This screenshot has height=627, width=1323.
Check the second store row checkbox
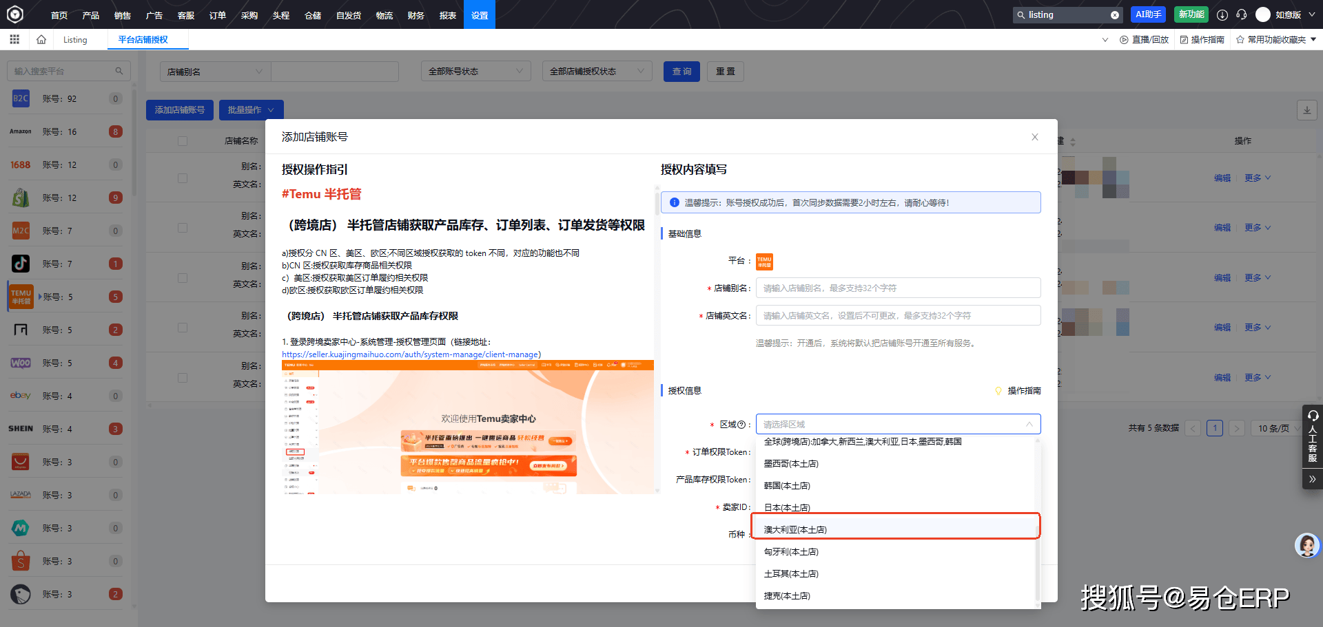tap(183, 228)
